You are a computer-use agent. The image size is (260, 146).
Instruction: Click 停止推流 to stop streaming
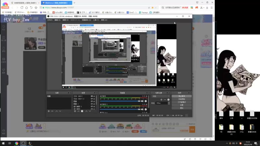[x=182, y=96]
